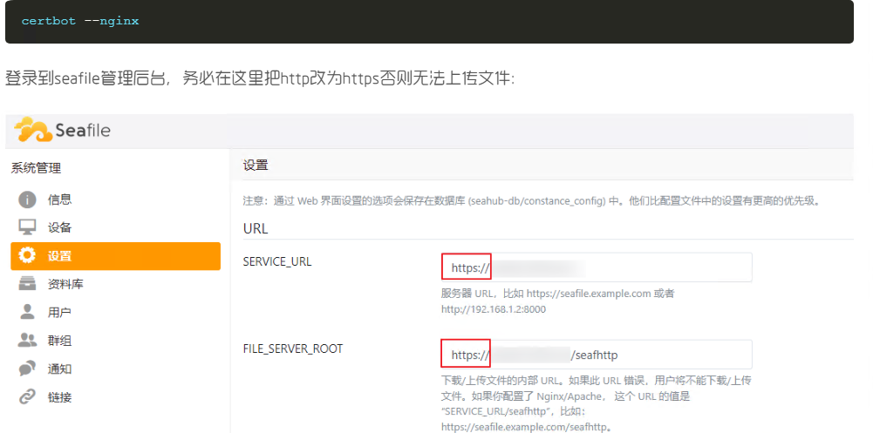Screen dimensions: 873x433
Task: Click the SERVICE_URL input field
Action: [x=597, y=267]
